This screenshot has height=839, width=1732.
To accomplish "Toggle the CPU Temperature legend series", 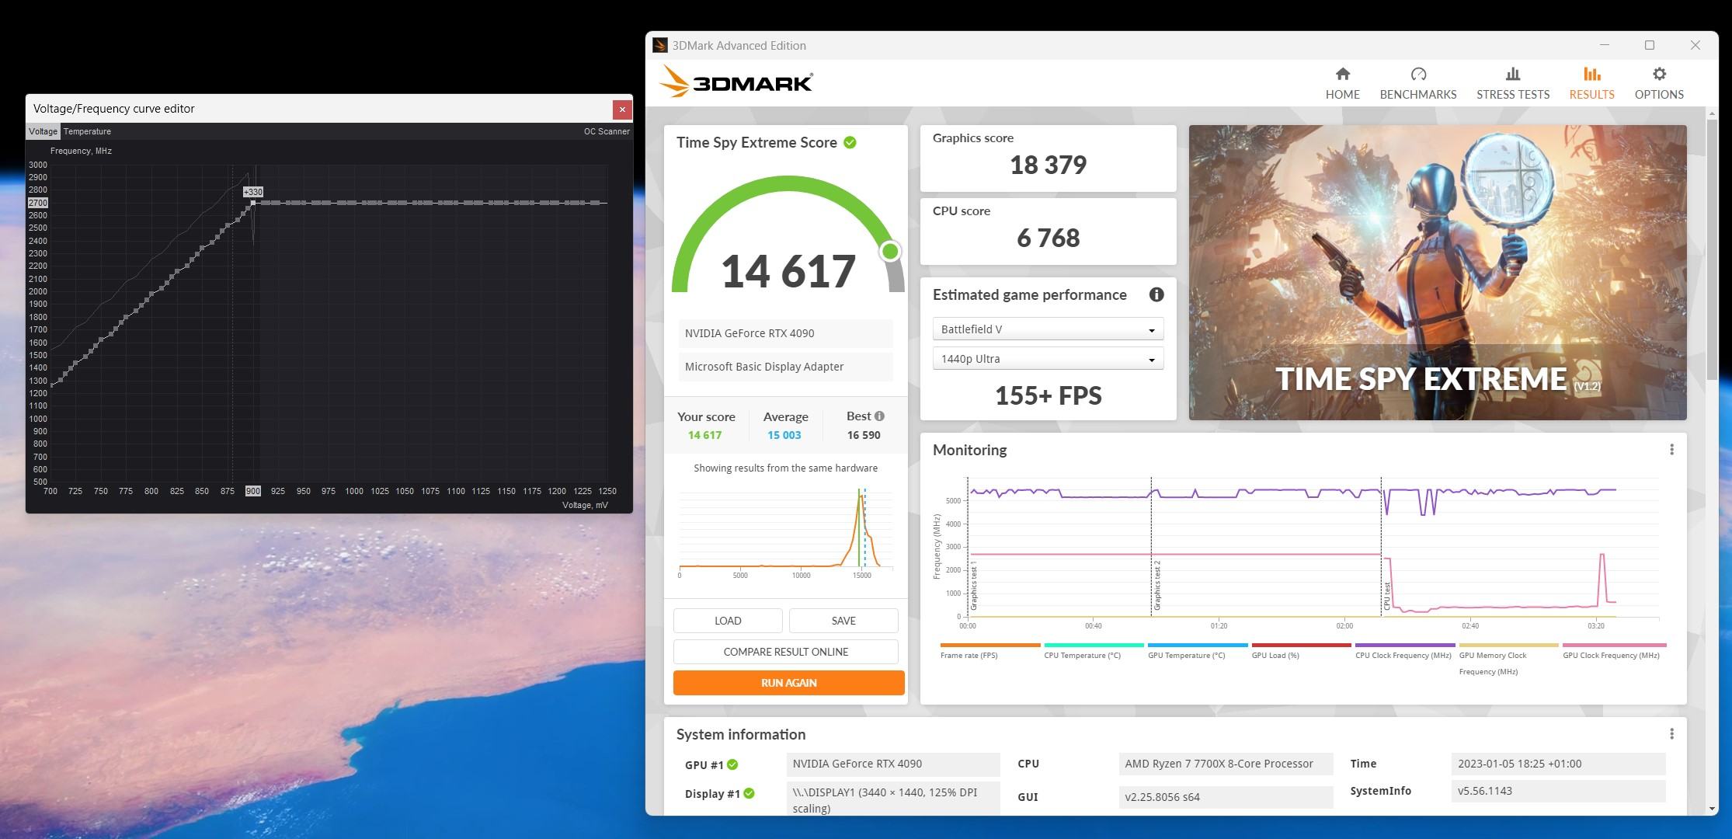I will tap(1093, 651).
